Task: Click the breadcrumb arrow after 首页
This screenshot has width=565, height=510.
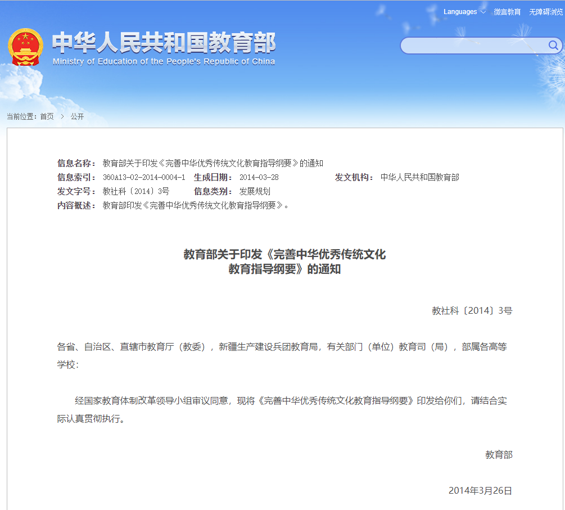Action: [62, 116]
